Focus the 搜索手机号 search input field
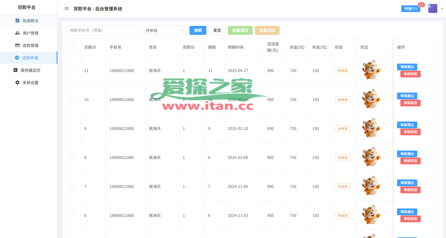446x238 pixels. (103, 30)
